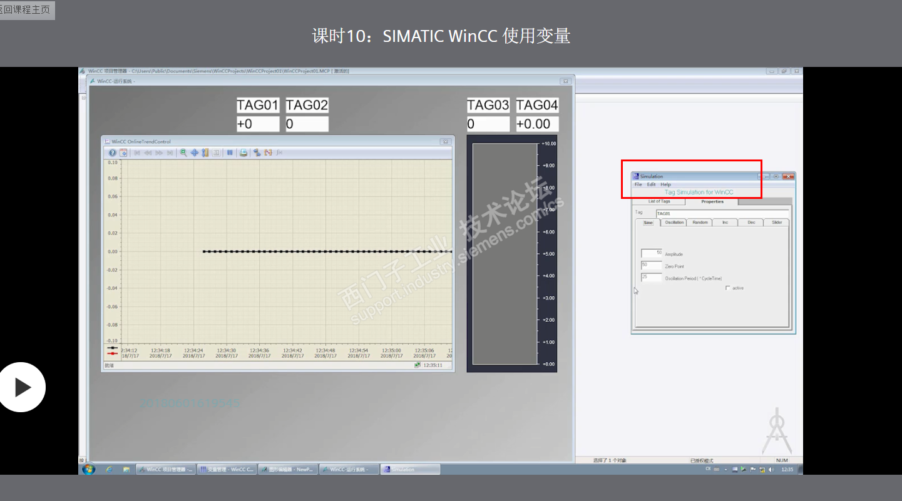The image size is (902, 501).
Task: Switch to the List of Tags tab
Action: (x=659, y=201)
